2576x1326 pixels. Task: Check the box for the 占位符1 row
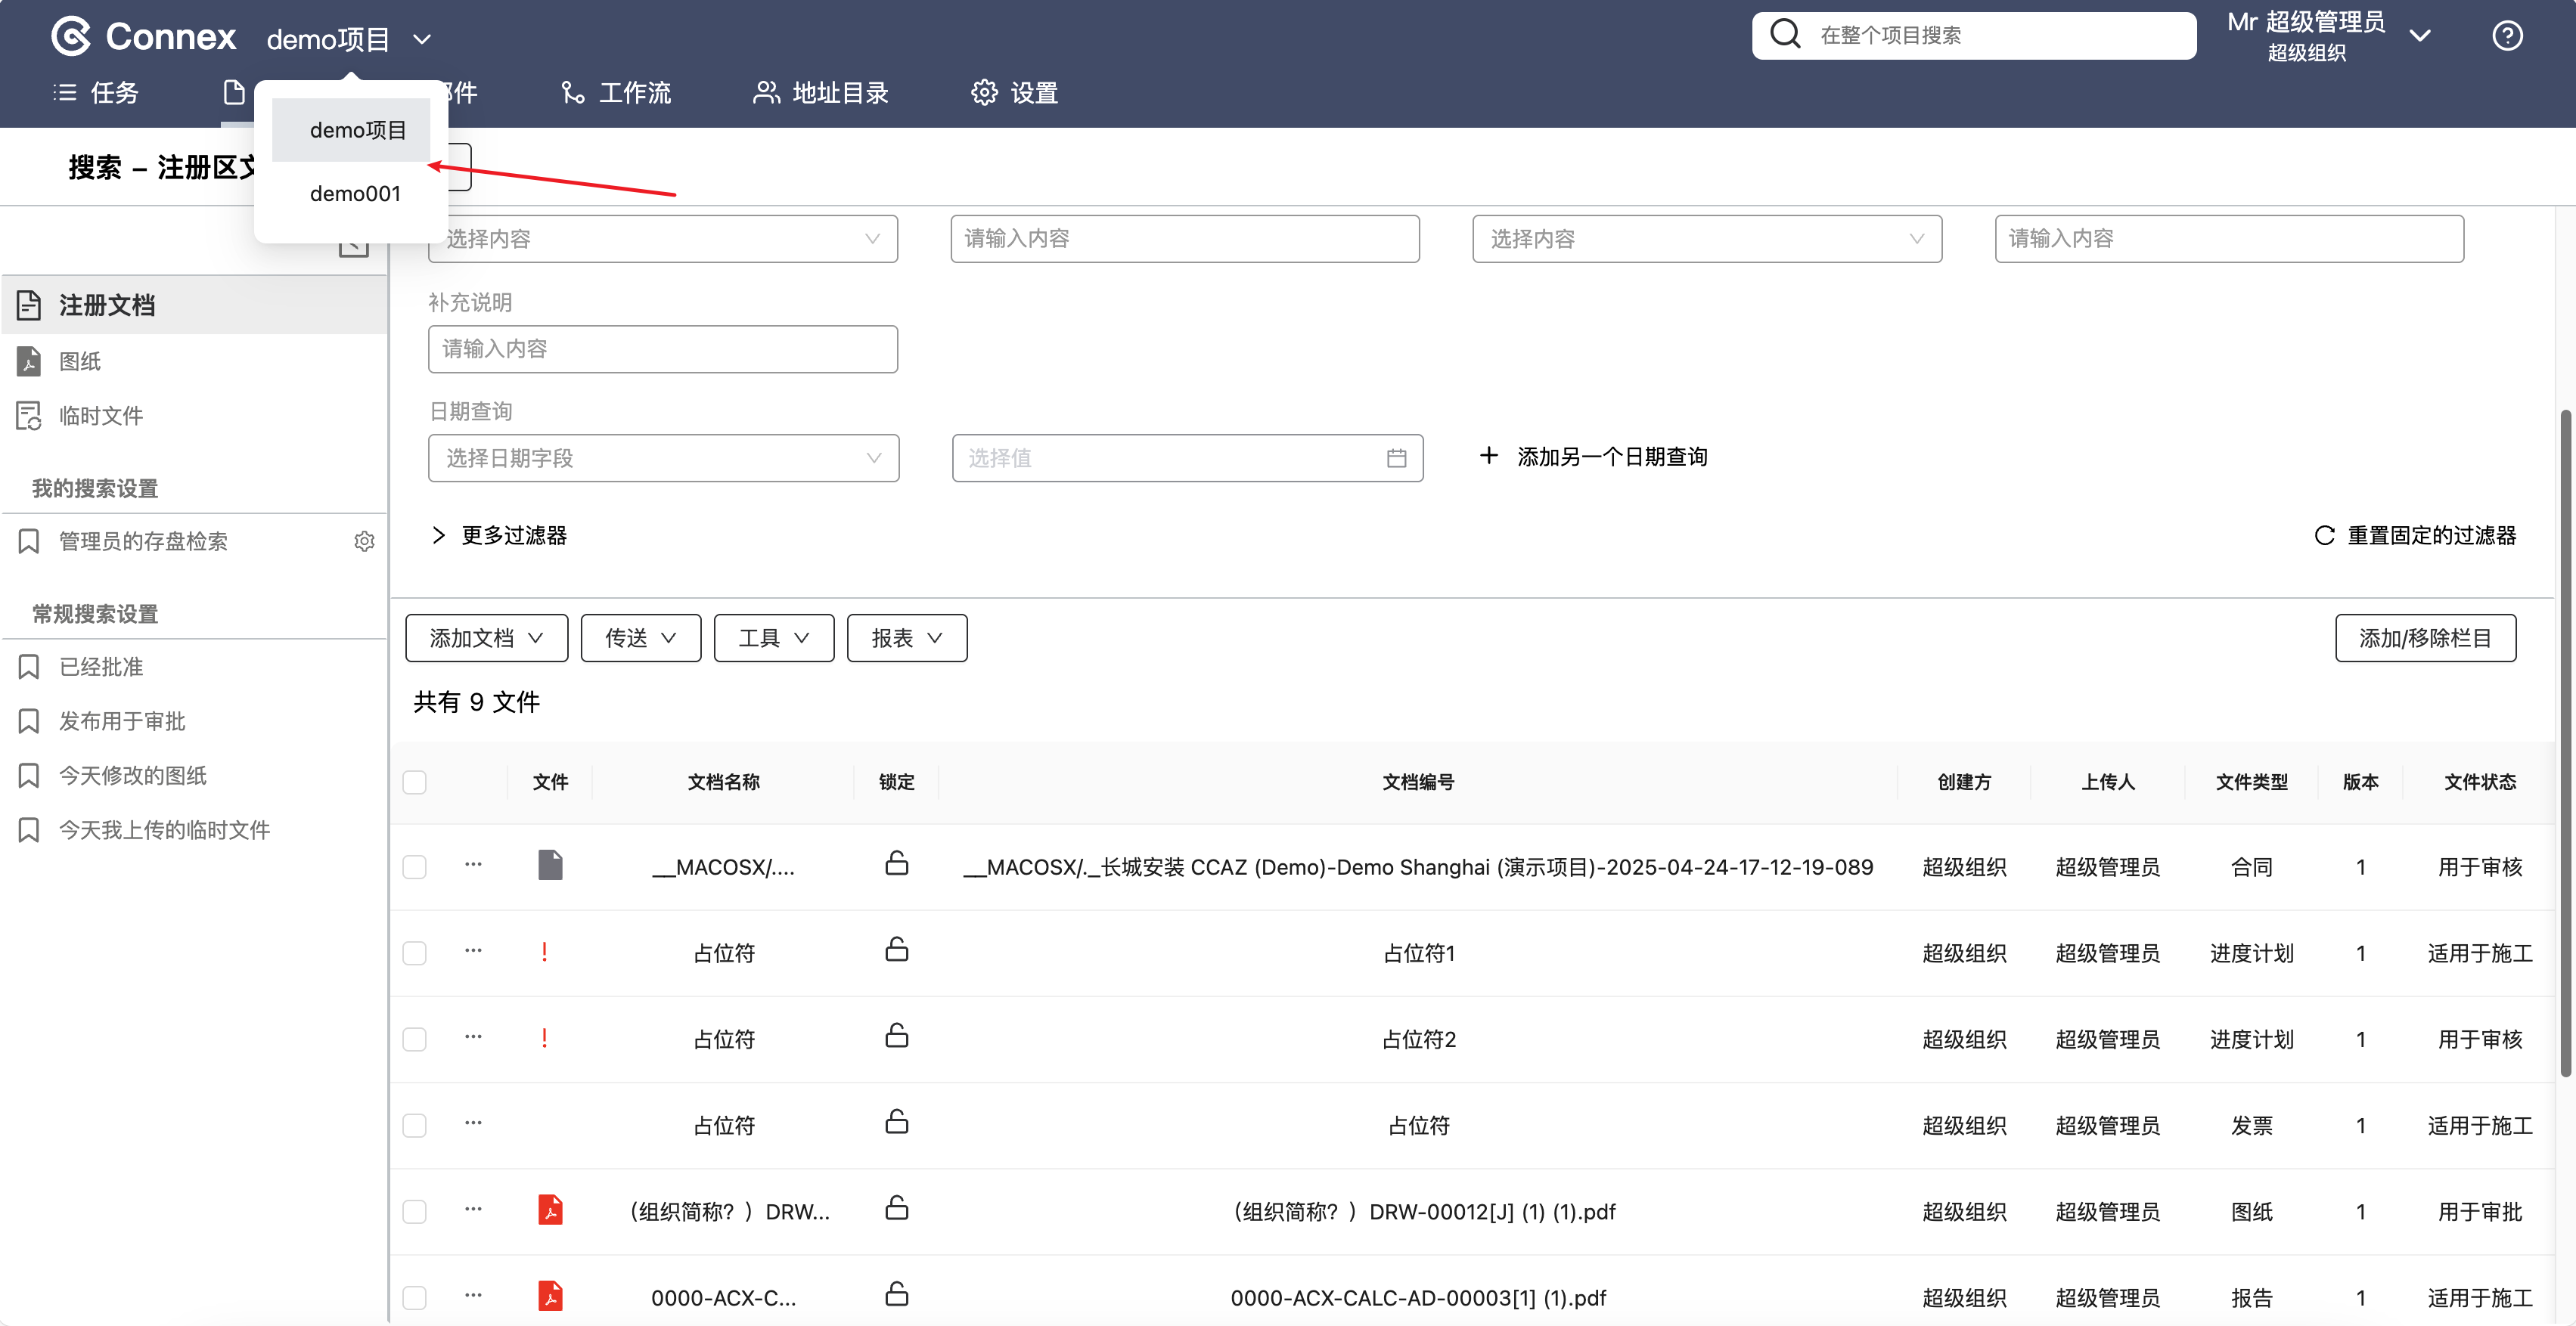coord(414,953)
